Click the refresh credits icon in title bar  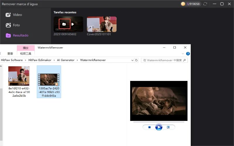[205, 4]
